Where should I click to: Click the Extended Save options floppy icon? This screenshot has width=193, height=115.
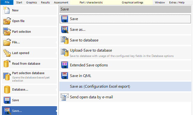click(65, 65)
